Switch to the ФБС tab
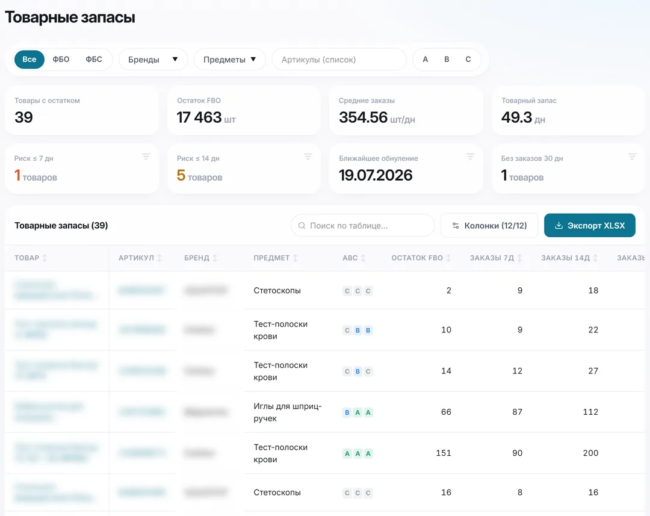650x516 pixels. [x=94, y=60]
